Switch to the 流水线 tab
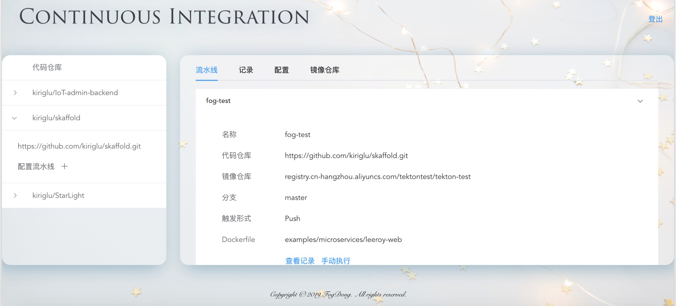Screen dimensions: 676x306 click(206, 70)
